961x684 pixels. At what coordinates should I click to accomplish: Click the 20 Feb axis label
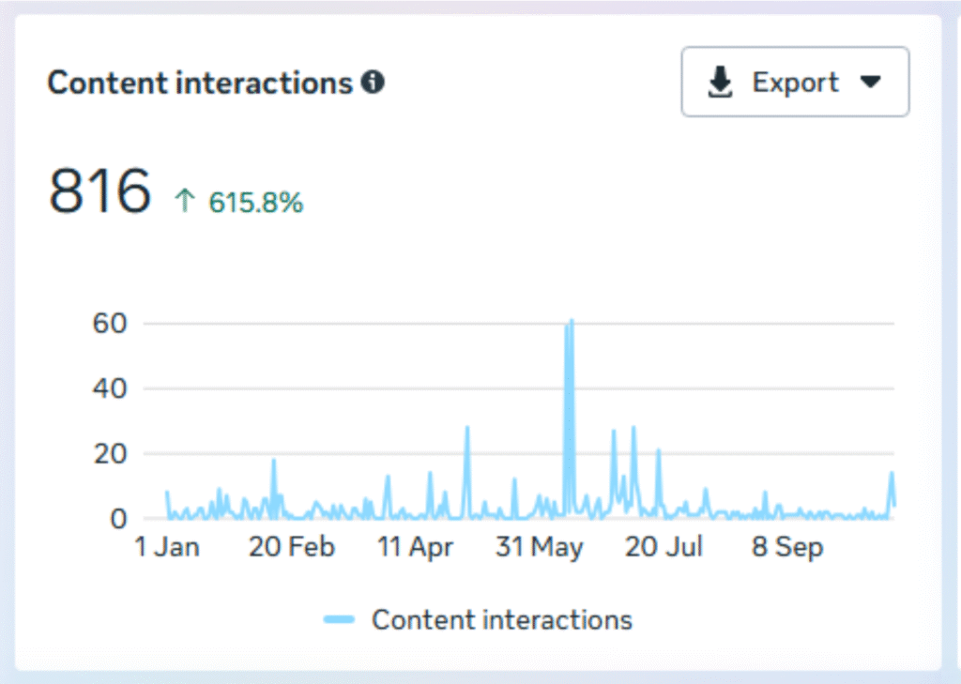pyautogui.click(x=292, y=546)
